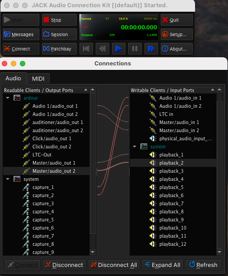
Task: Click the speaker icon of physical_audio_input
Action: tap(153, 138)
